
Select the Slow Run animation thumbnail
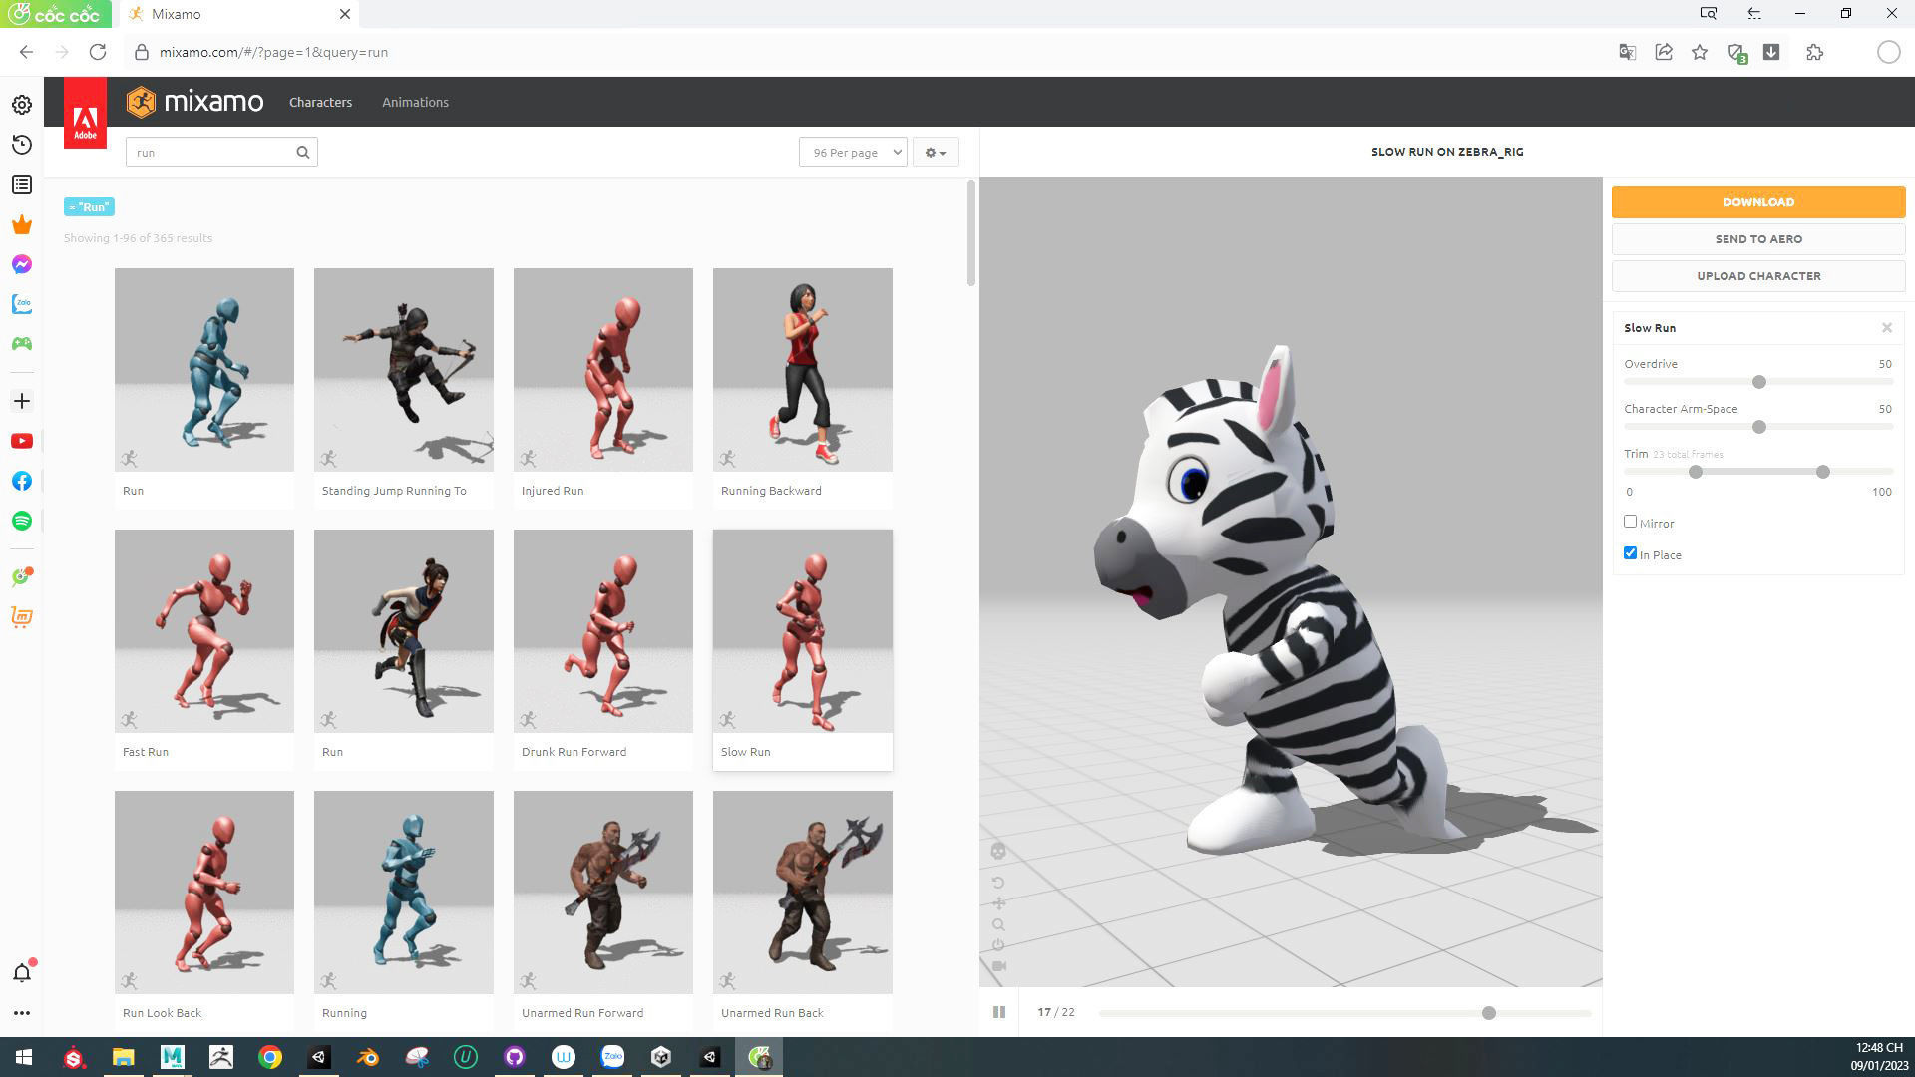click(803, 631)
